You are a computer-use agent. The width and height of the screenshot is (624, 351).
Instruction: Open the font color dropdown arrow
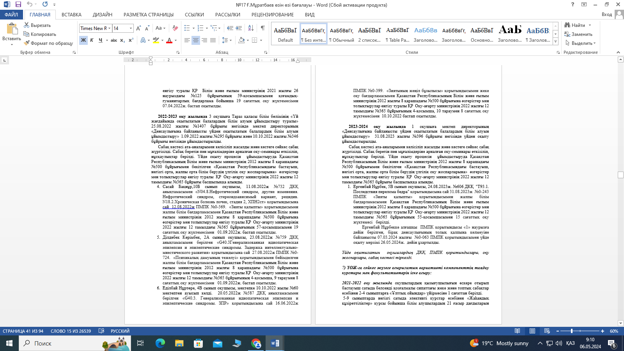point(175,40)
